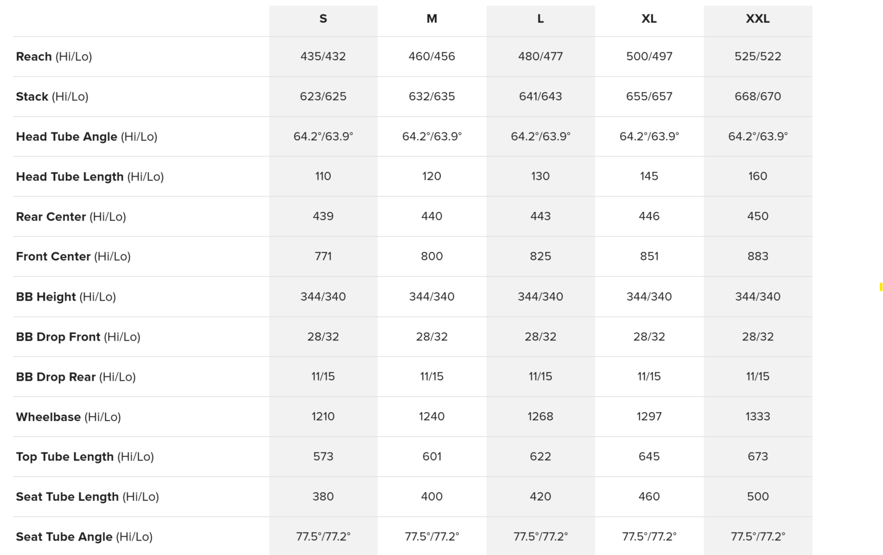
Task: Click the small yellow marker at right edge
Action: pos(881,287)
